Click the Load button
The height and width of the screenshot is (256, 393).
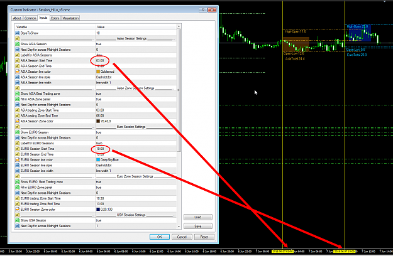197,217
